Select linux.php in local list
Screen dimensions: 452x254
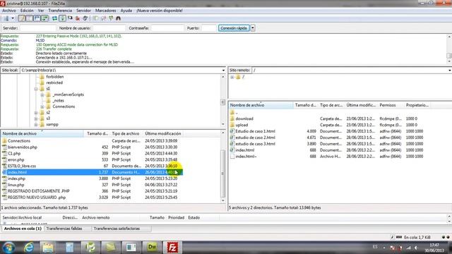16,185
